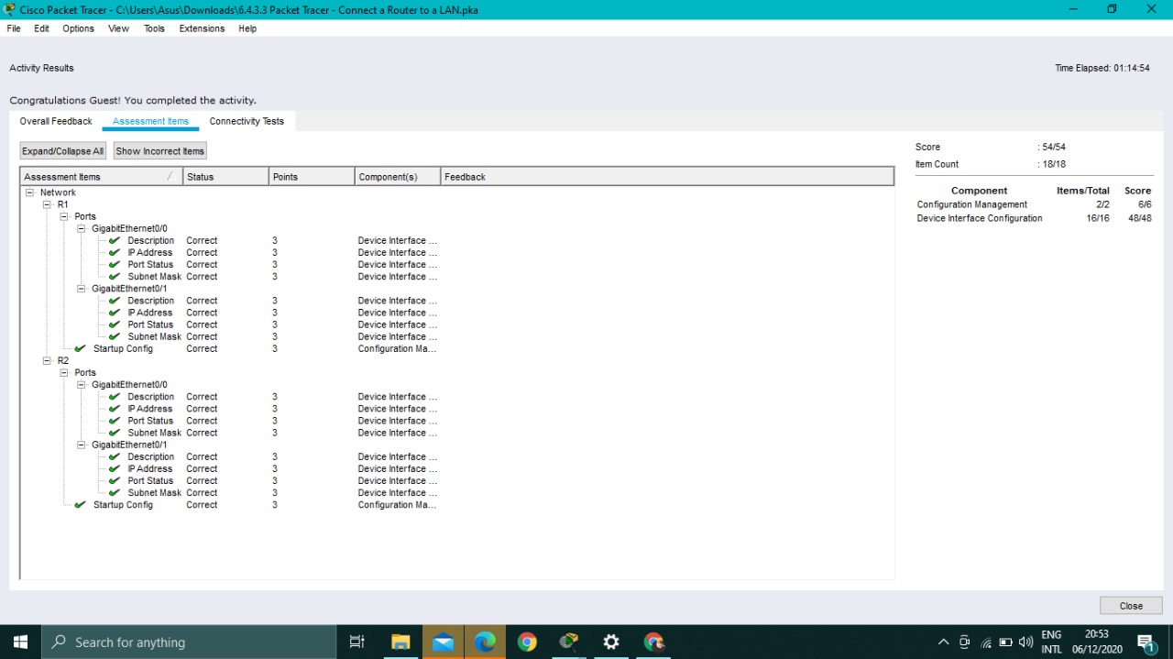This screenshot has height=659, width=1173.
Task: Open the View menu
Action: click(x=118, y=28)
